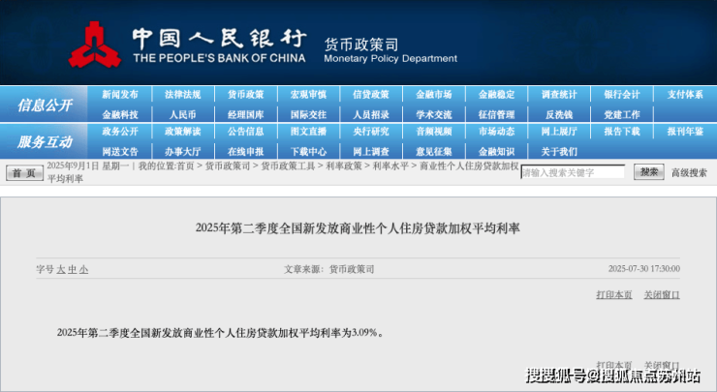Select 经理国库 in navigation
The width and height of the screenshot is (717, 392).
245,114
